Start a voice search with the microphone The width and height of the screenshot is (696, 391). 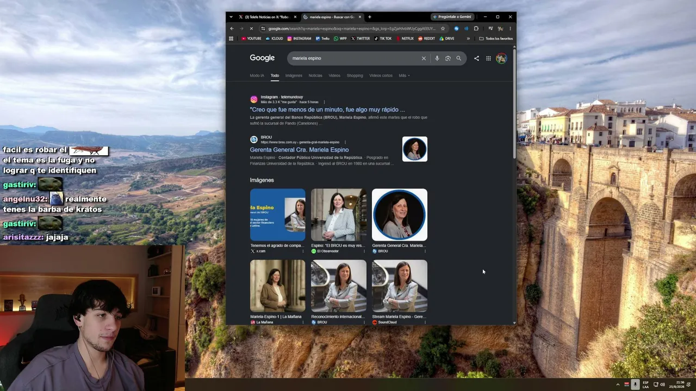(437, 58)
